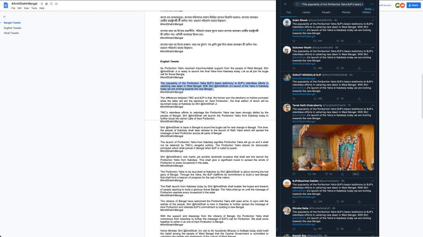
Task: Click the red collaborator avatar
Action: click(402, 5)
